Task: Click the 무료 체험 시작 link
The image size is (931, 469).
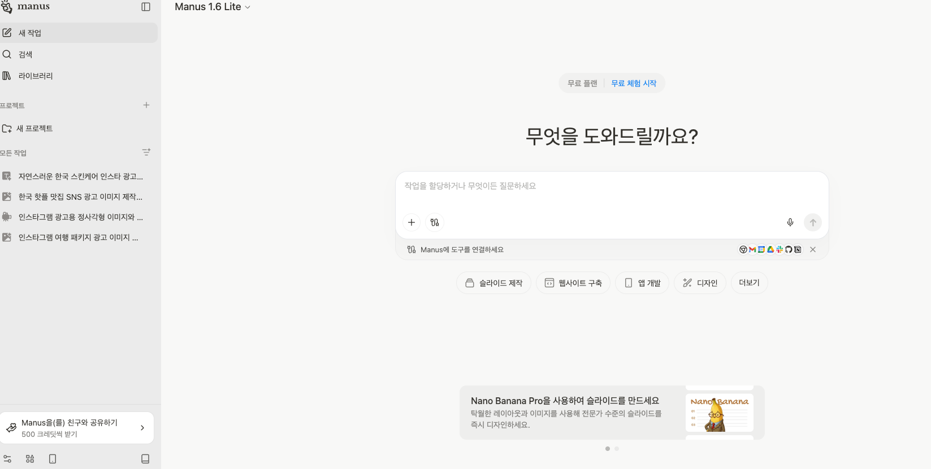Action: (634, 84)
